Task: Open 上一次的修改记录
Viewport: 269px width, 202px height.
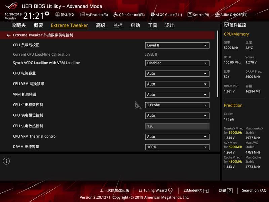Action: (x=115, y=190)
